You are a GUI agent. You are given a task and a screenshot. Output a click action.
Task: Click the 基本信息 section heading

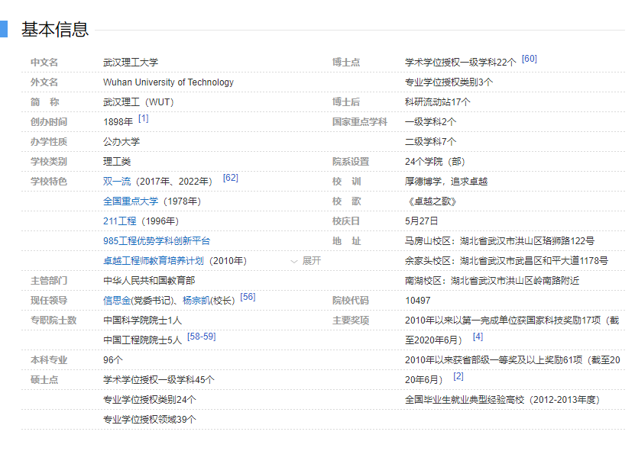click(x=55, y=30)
